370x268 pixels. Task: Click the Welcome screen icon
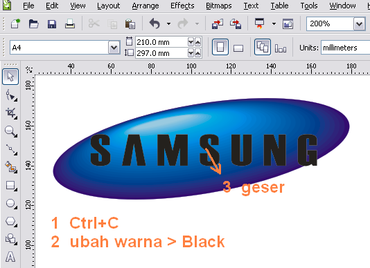click(x=288, y=23)
